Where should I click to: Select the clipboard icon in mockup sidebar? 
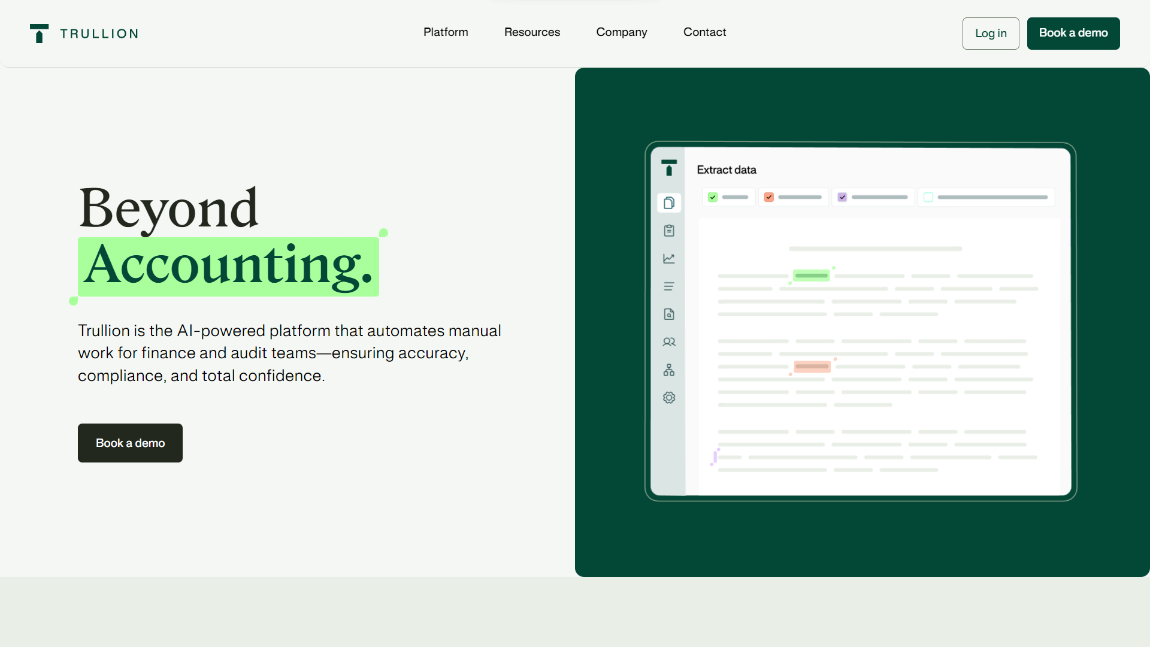(669, 231)
